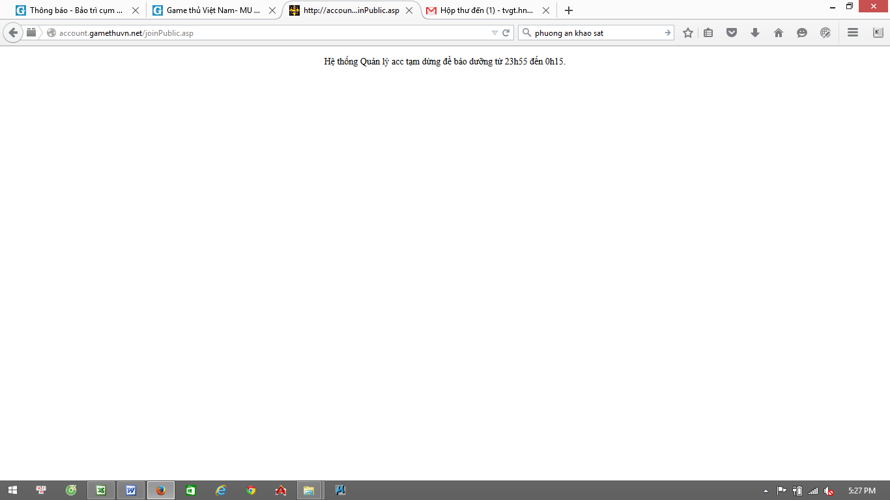Switch to Excel in the taskbar

[101, 490]
